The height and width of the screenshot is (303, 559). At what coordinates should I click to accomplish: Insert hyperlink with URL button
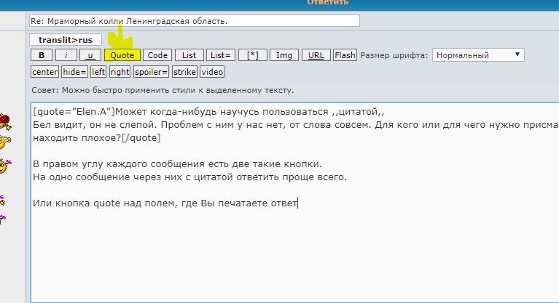point(316,55)
